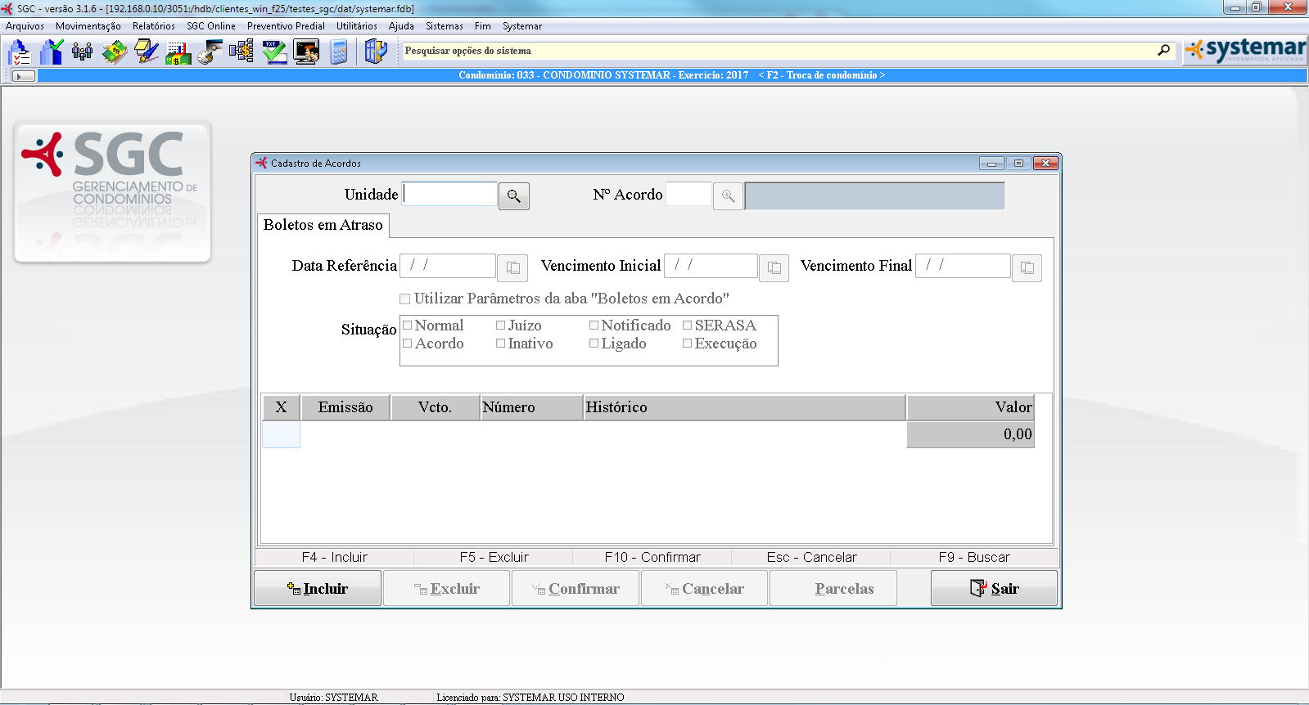This screenshot has width=1309, height=705.
Task: Click the TXT checkmark toolbar icon
Action: (274, 52)
